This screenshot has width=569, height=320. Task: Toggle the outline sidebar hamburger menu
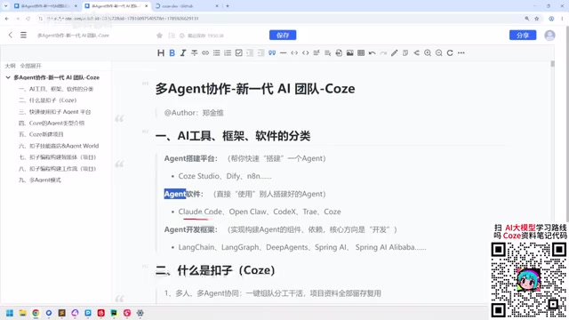(23, 35)
